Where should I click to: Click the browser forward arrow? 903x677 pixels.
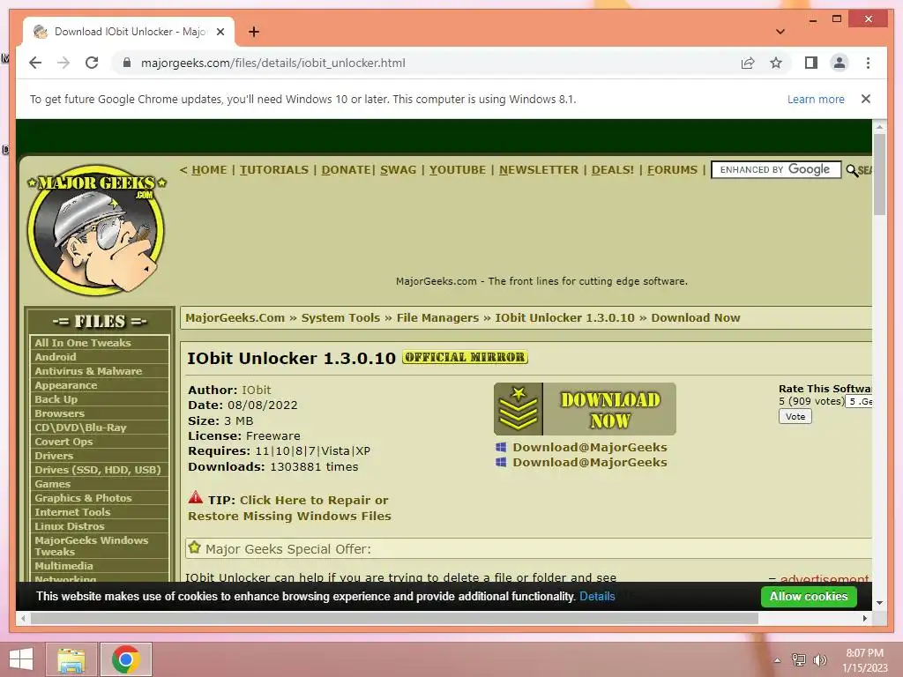[x=63, y=63]
